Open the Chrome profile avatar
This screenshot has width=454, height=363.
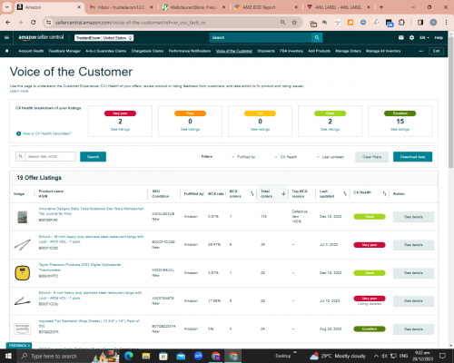[x=433, y=23]
